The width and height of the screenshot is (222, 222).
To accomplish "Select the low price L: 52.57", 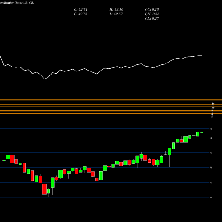I will (116, 14).
